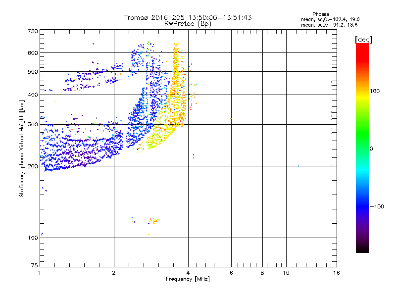Click the 'Phases' header label
Screen dimensions: 396x297
click(320, 14)
